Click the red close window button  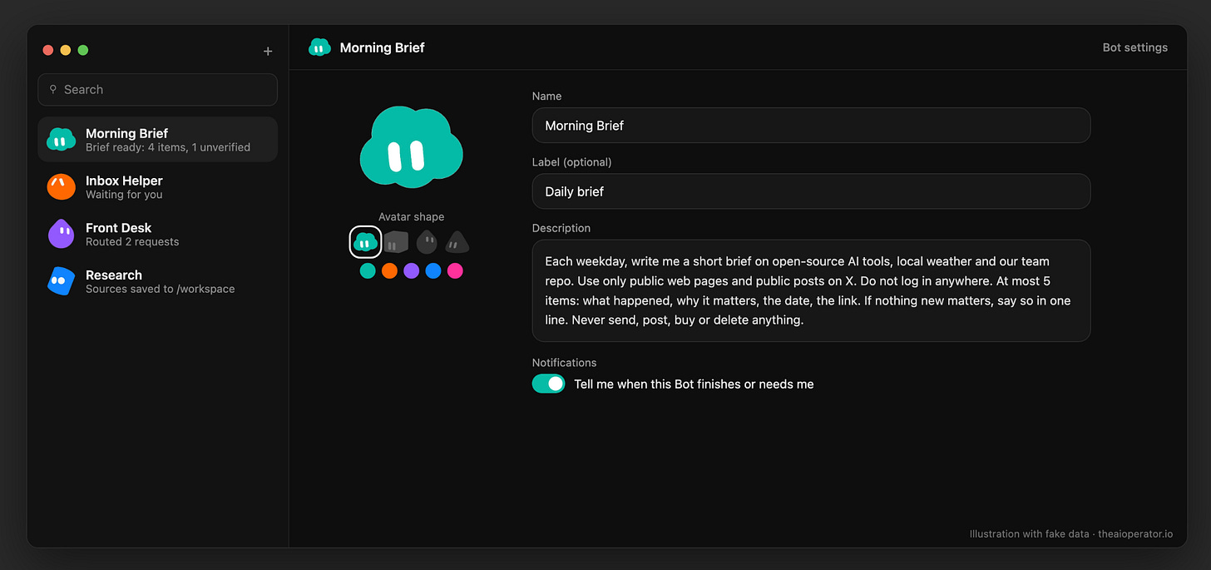click(x=48, y=50)
